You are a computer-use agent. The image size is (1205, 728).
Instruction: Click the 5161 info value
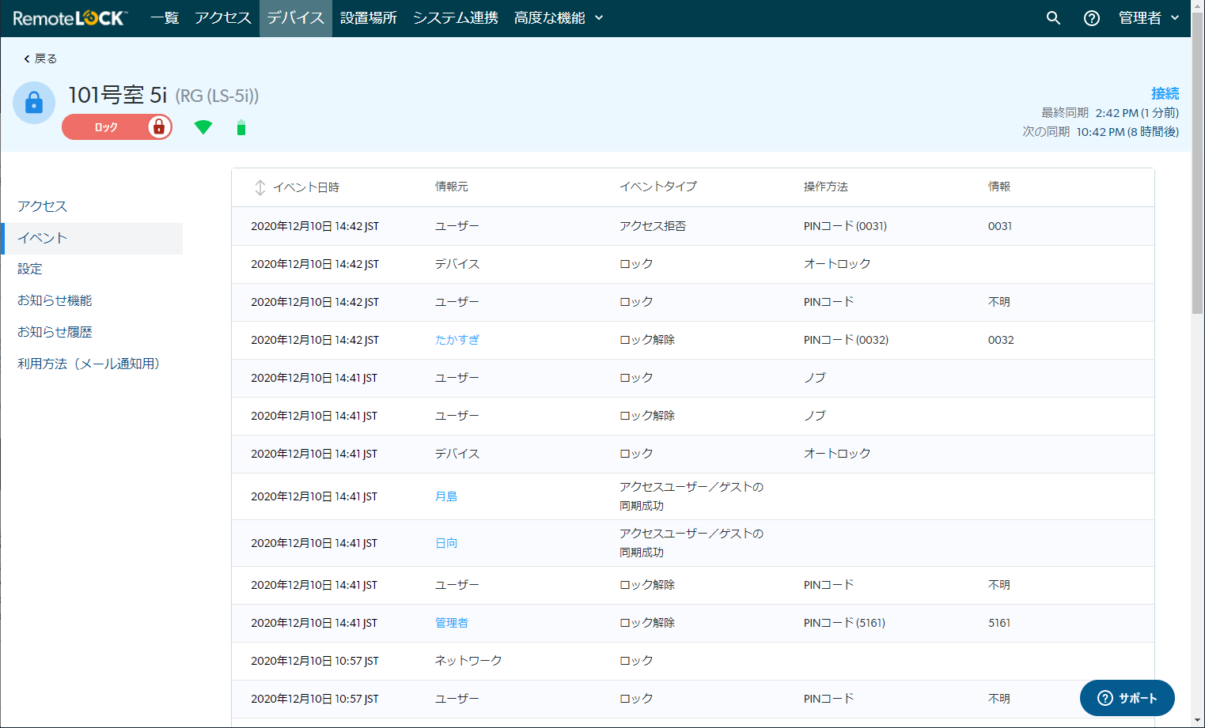999,623
